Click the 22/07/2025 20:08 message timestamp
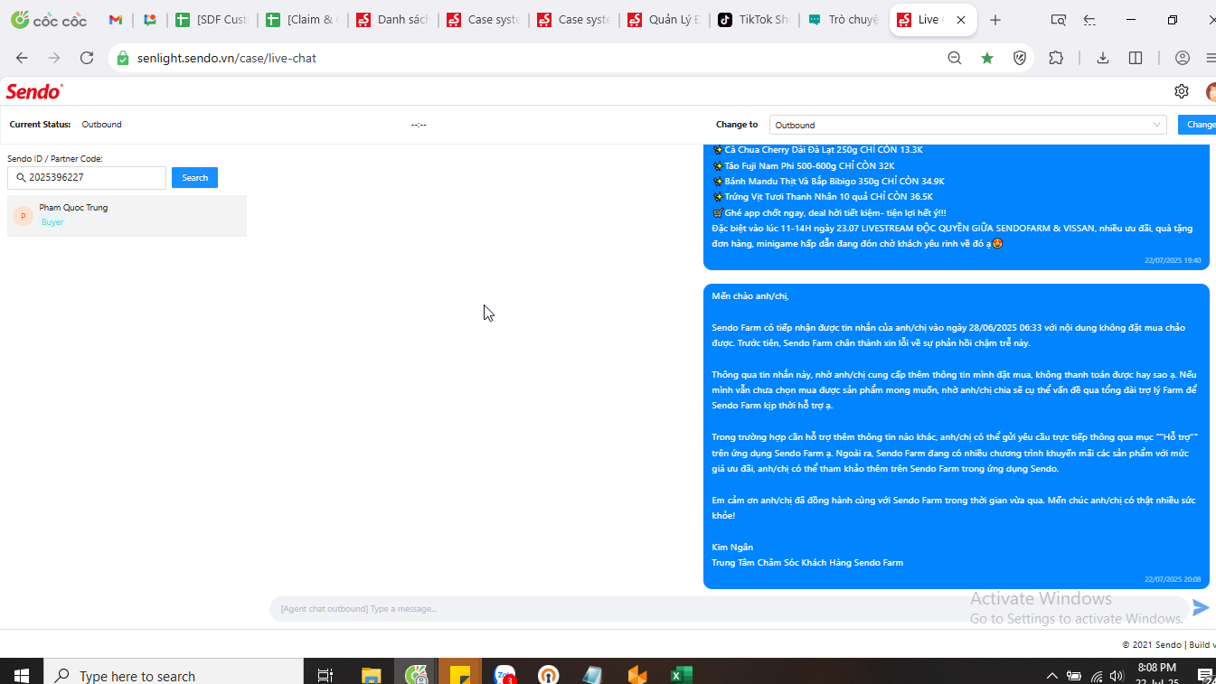Viewport: 1216px width, 684px height. [x=1173, y=579]
